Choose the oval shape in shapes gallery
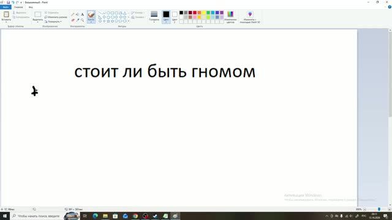This screenshot has width=392, height=220. pyautogui.click(x=108, y=13)
